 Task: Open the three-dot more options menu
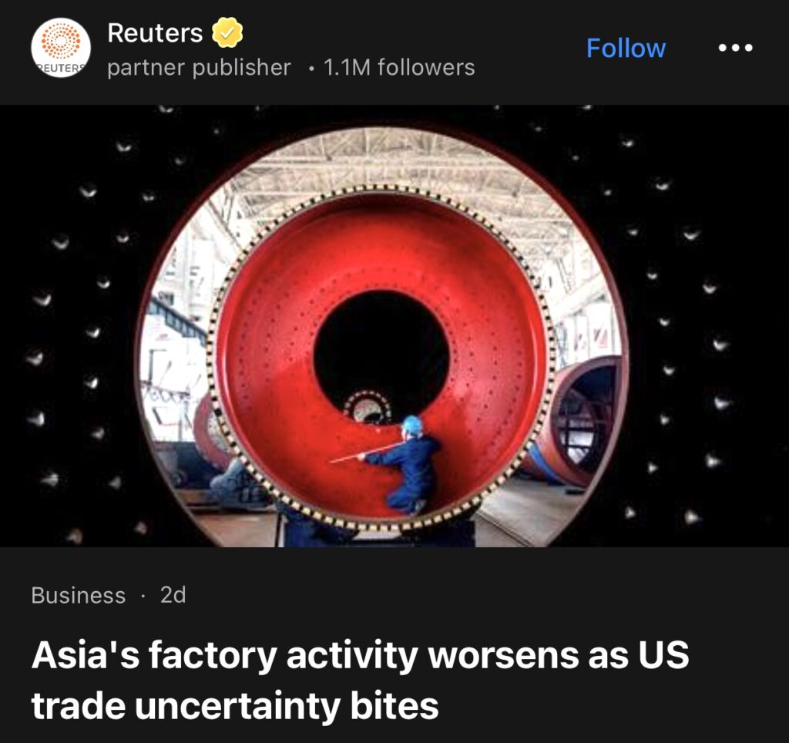[735, 49]
